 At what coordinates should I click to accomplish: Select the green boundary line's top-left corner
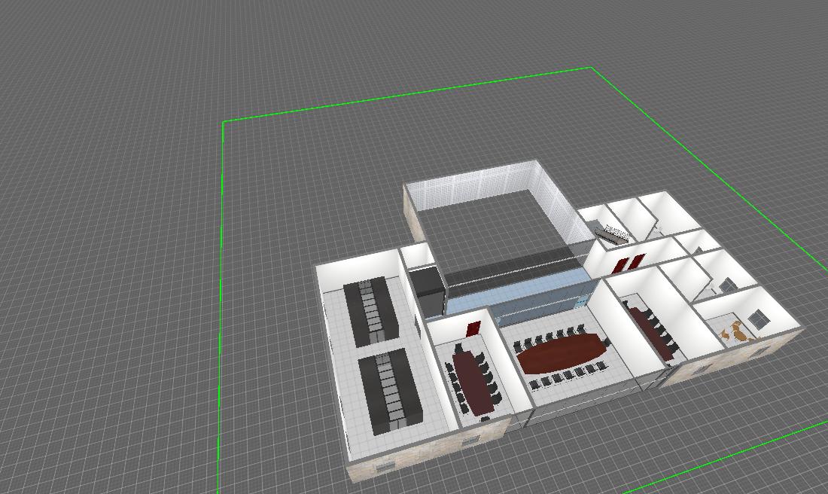[224, 121]
